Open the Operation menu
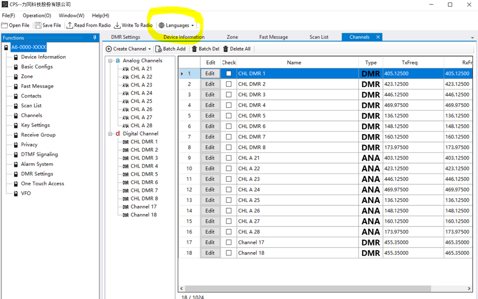The image size is (478, 299). [36, 15]
